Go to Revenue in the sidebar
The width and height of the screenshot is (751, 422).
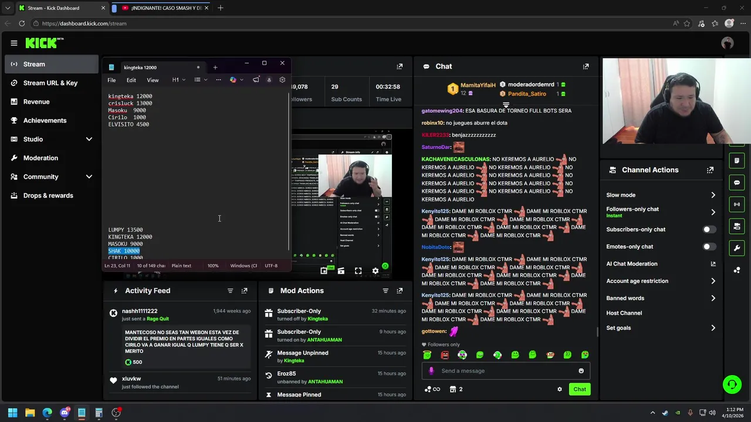coord(52,101)
